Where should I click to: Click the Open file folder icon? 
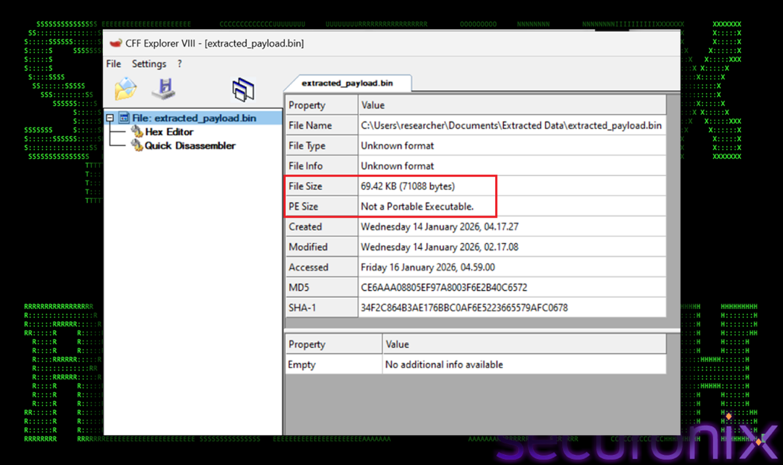pos(125,89)
